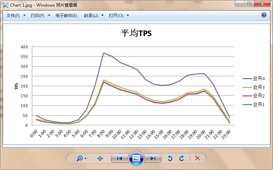
Task: Open the 打印(P) menu
Action: pos(37,16)
